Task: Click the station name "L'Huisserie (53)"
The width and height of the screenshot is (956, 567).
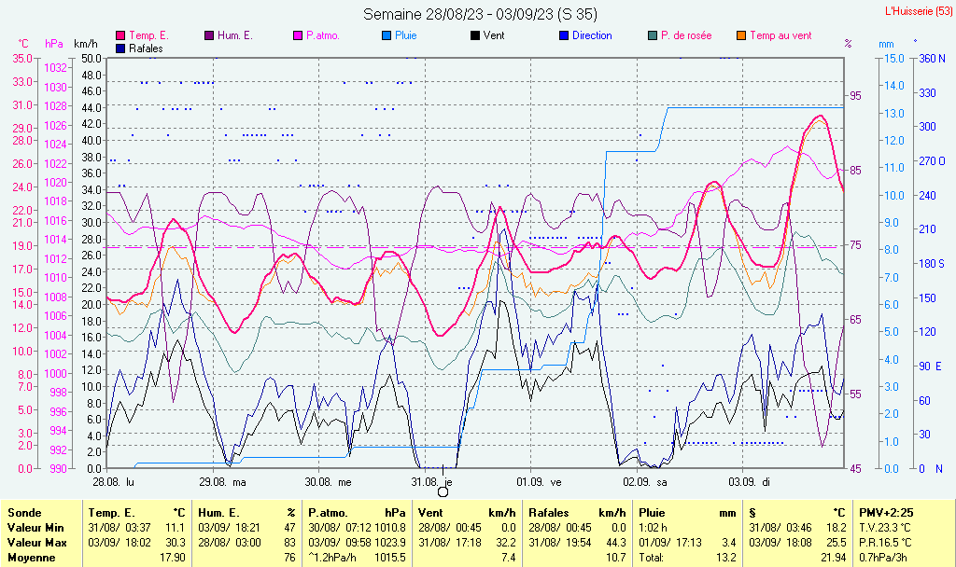Action: click(x=919, y=11)
